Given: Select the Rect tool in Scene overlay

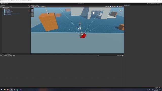Looking at the screenshot, I should pos(32,15).
